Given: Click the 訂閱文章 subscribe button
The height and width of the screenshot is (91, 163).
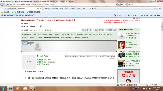Looking at the screenshot, I should pos(87,30).
